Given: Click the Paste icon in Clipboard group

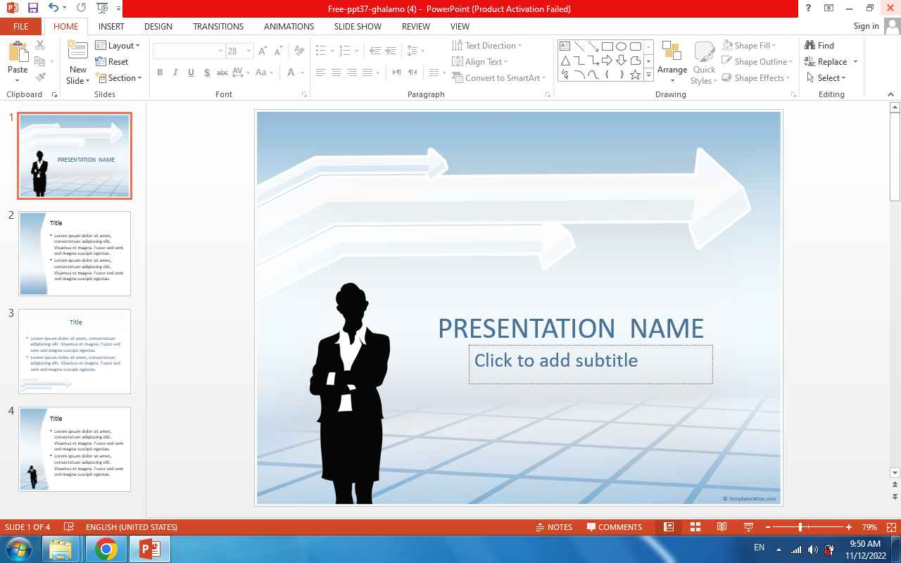Looking at the screenshot, I should (18, 53).
